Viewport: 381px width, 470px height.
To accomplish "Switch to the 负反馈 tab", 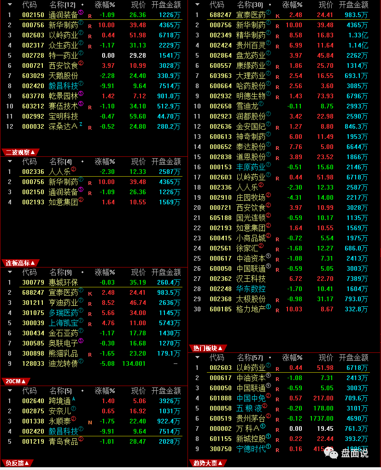I will (18, 463).
